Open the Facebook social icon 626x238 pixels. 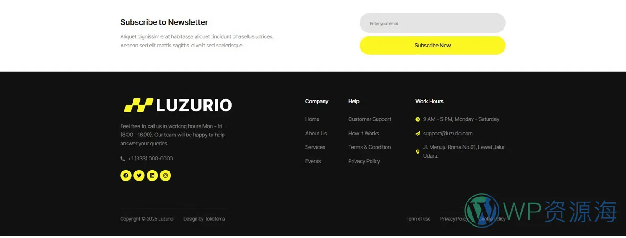126,176
